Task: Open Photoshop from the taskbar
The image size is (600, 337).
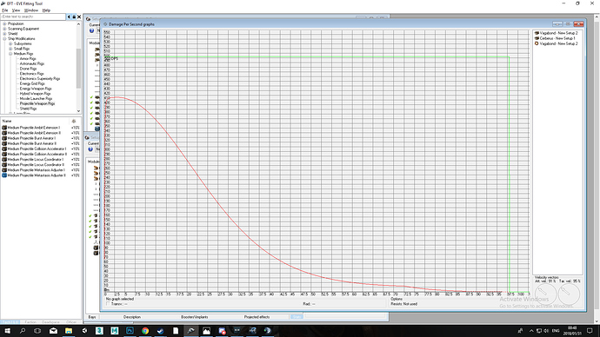Action: point(130,331)
